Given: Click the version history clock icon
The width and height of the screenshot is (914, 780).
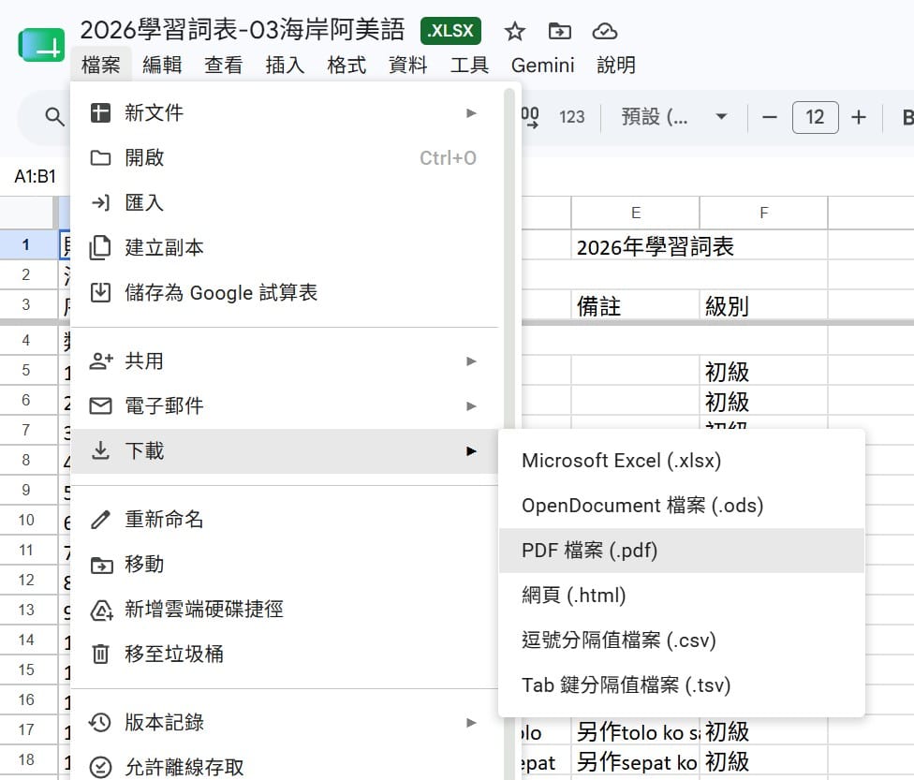Looking at the screenshot, I should tap(99, 722).
